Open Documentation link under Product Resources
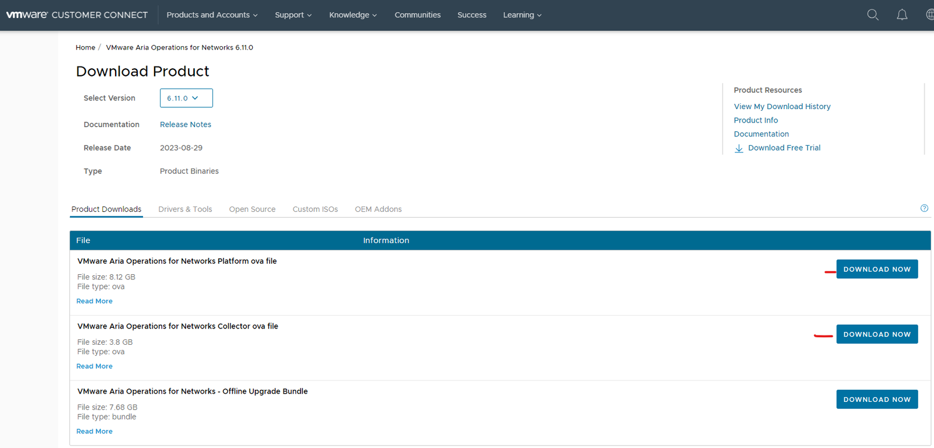Screen dimensions: 934x448 click(x=761, y=134)
